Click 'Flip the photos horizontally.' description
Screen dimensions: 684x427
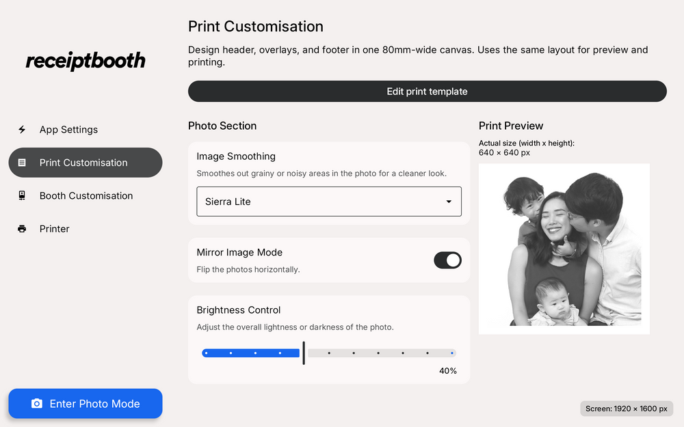point(248,269)
